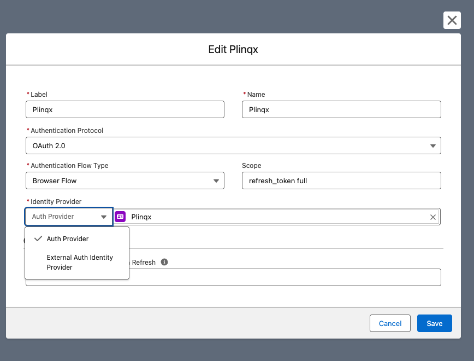Collapse the Auth Provider type combobox

[69, 217]
